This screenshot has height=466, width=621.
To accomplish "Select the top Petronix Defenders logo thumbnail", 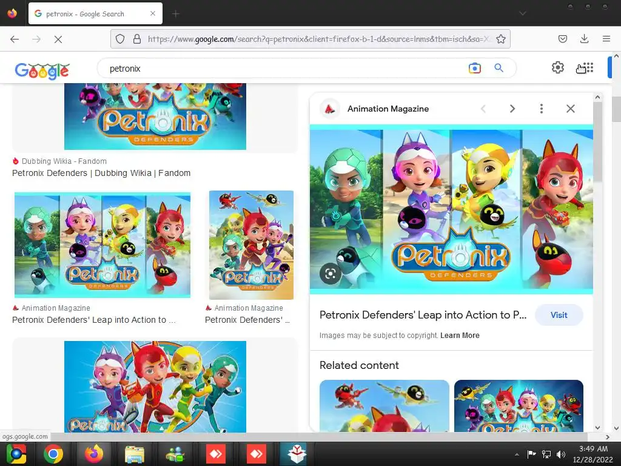I will [x=155, y=116].
